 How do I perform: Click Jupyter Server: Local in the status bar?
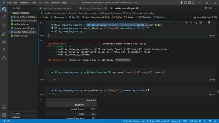(134, 121)
